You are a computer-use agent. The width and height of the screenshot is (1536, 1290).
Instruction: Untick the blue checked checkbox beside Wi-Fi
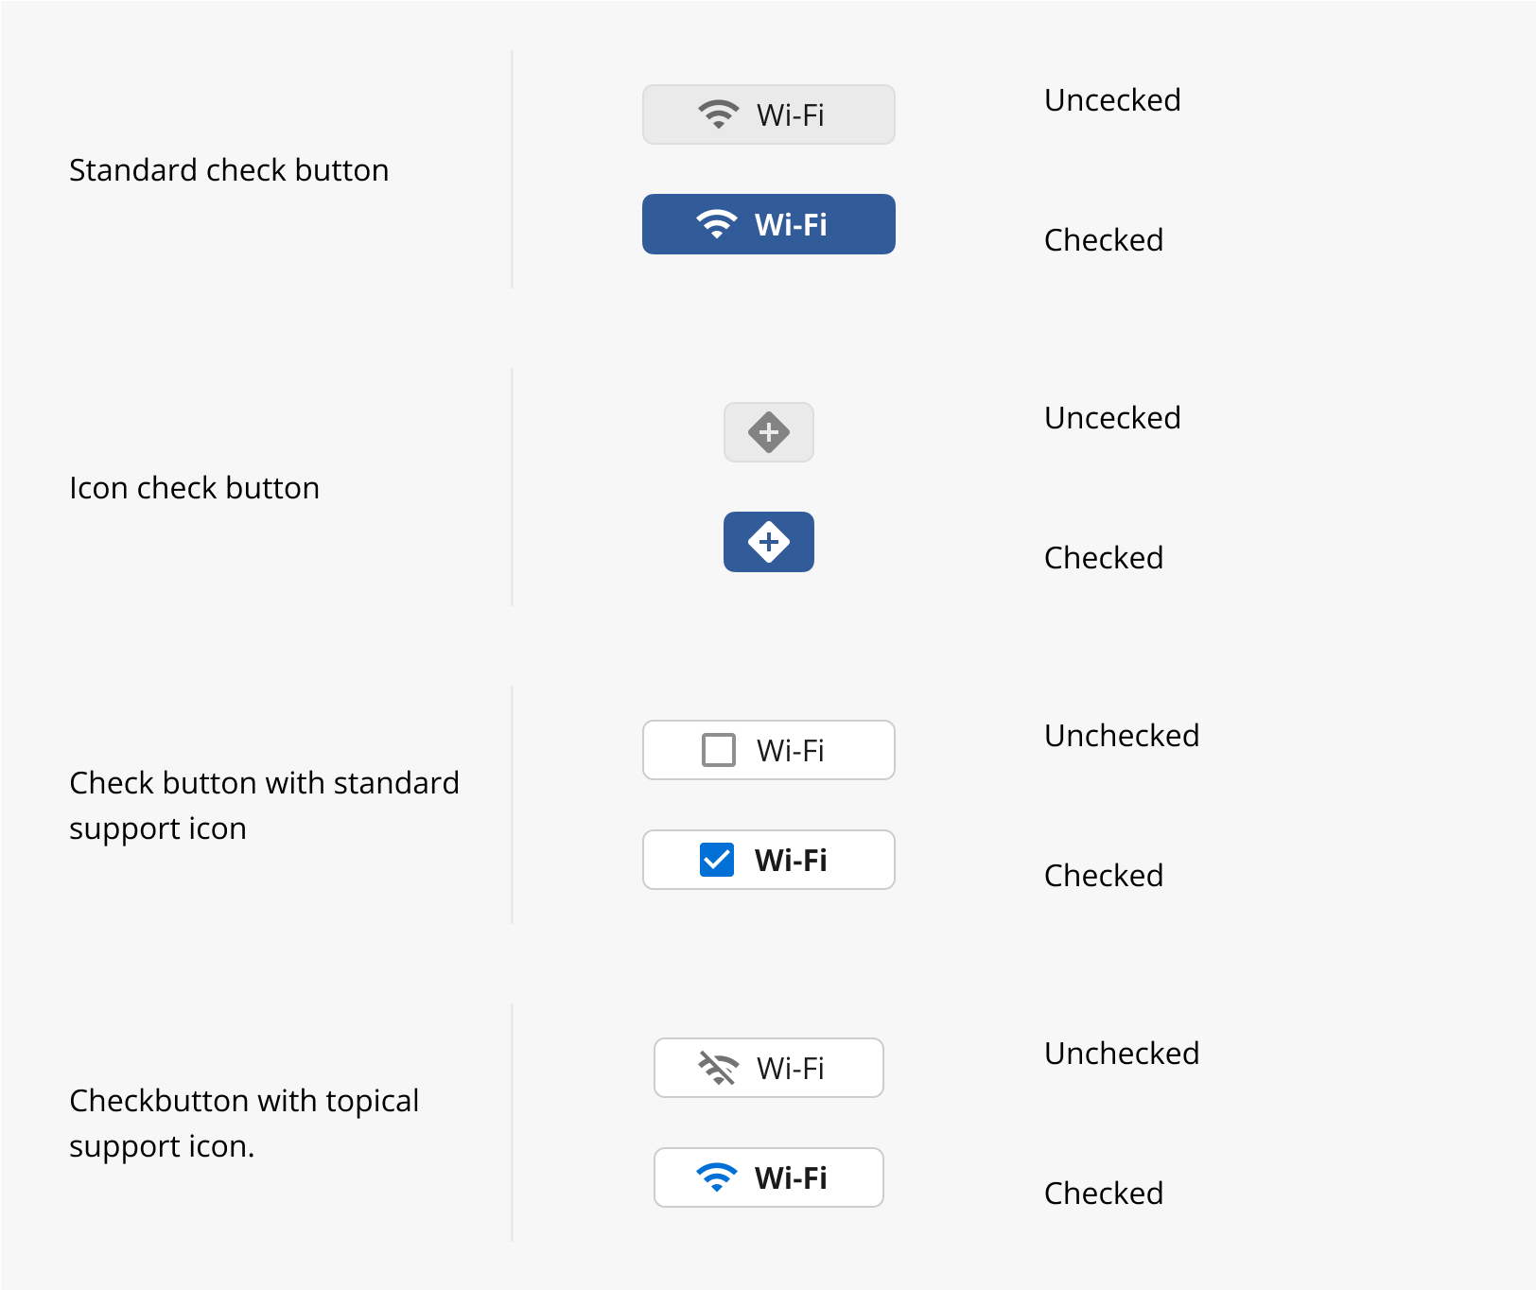click(717, 860)
